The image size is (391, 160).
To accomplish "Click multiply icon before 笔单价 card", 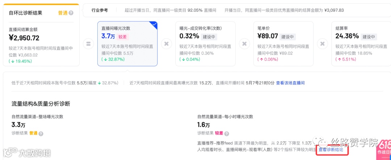I will pyautogui.click(x=244, y=44).
